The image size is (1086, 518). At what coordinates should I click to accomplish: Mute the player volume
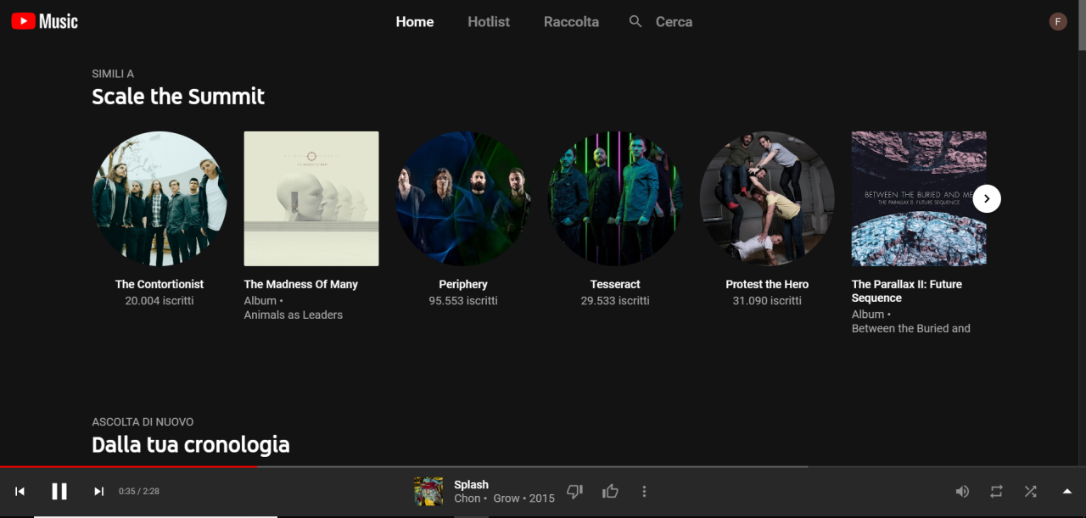[x=962, y=492]
